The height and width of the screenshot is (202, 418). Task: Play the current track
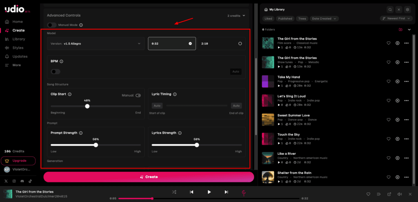pos(209,192)
